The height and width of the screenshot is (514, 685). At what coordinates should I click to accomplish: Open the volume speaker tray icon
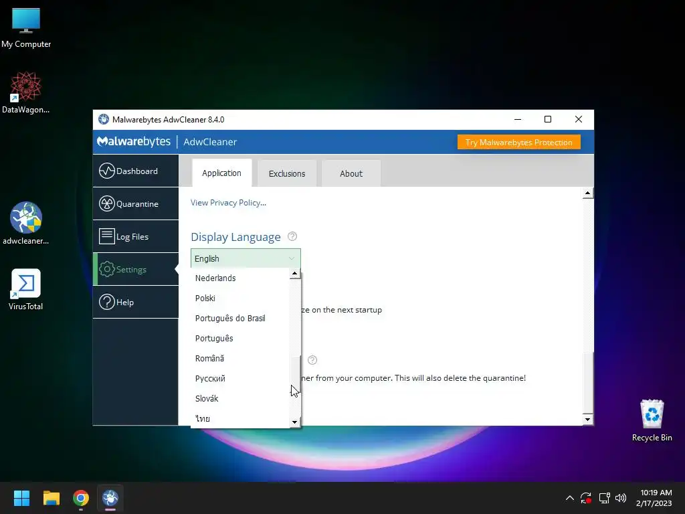pyautogui.click(x=621, y=498)
